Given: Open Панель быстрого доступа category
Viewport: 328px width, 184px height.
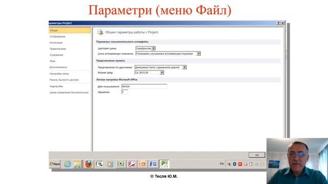Looking at the screenshot, I should 64,80.
